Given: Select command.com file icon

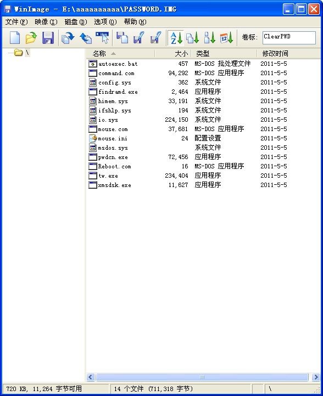Looking at the screenshot, I should [x=93, y=73].
